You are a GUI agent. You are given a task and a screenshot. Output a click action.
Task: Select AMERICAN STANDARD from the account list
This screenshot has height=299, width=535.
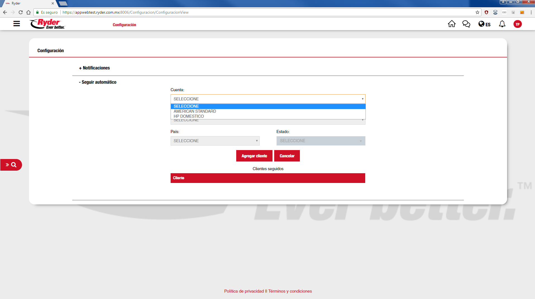(x=195, y=111)
